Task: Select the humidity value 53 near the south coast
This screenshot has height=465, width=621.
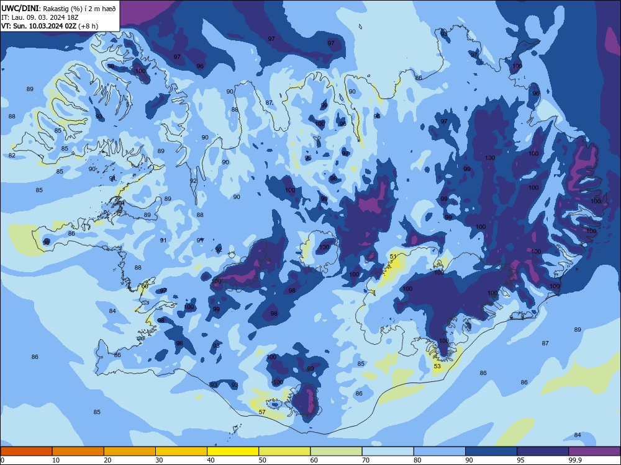Action: click(437, 366)
